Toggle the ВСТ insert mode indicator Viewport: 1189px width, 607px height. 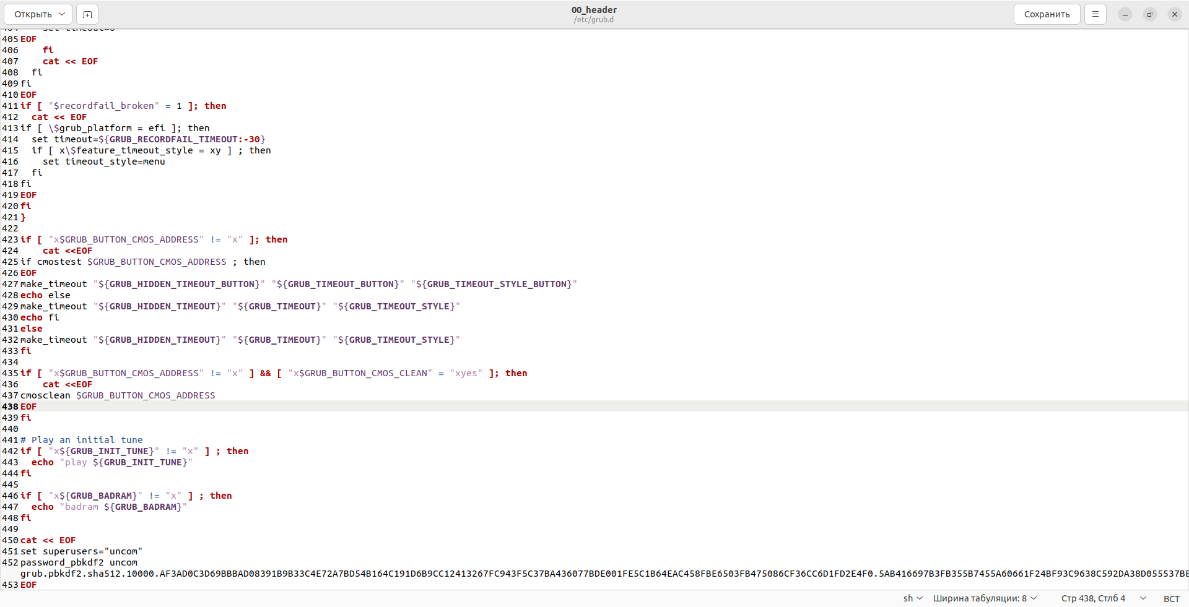tap(1172, 598)
